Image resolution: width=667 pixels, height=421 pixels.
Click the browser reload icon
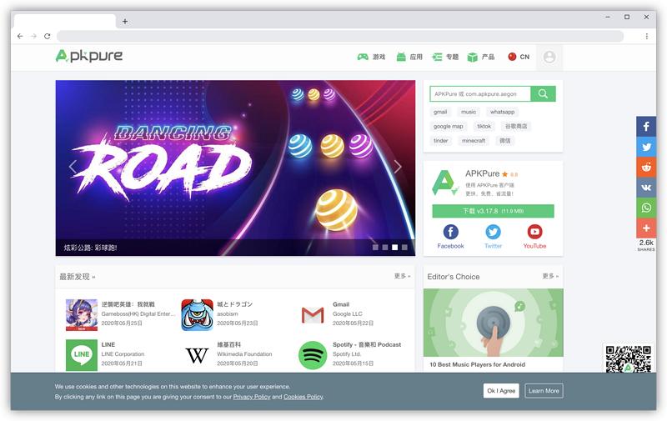click(x=48, y=36)
